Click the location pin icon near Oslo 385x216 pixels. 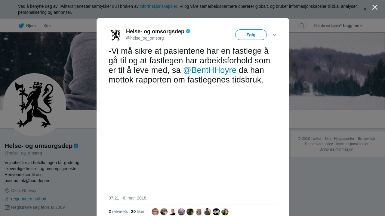[7, 190]
